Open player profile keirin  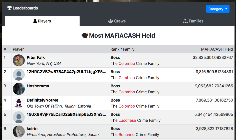pyautogui.click(x=32, y=129)
